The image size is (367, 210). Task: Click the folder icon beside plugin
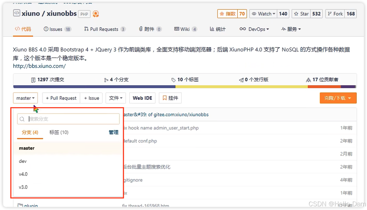[20, 206]
